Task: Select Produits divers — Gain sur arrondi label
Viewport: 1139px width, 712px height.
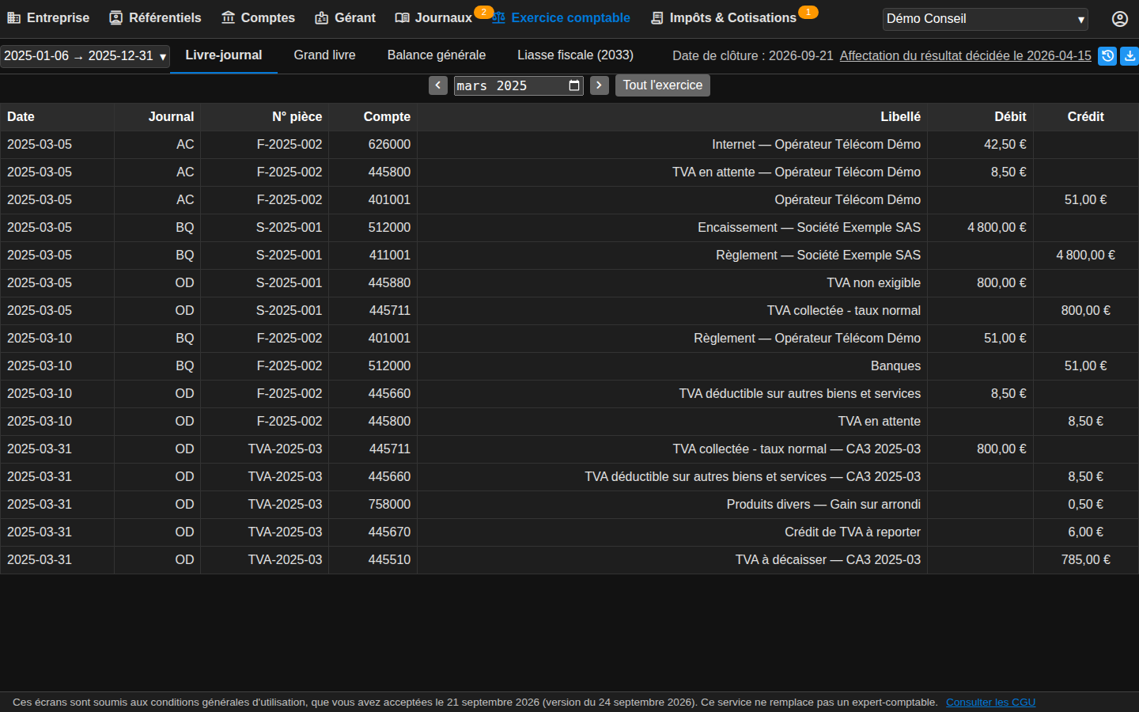Action: tap(823, 505)
